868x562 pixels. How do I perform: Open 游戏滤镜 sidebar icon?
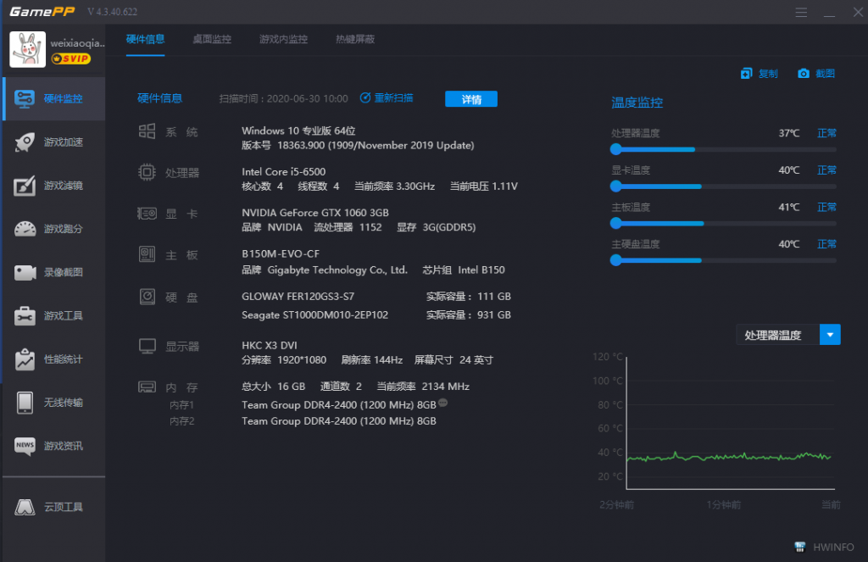(25, 186)
